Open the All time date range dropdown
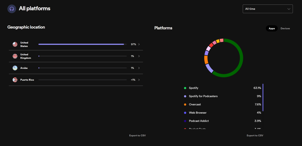 click(267, 9)
